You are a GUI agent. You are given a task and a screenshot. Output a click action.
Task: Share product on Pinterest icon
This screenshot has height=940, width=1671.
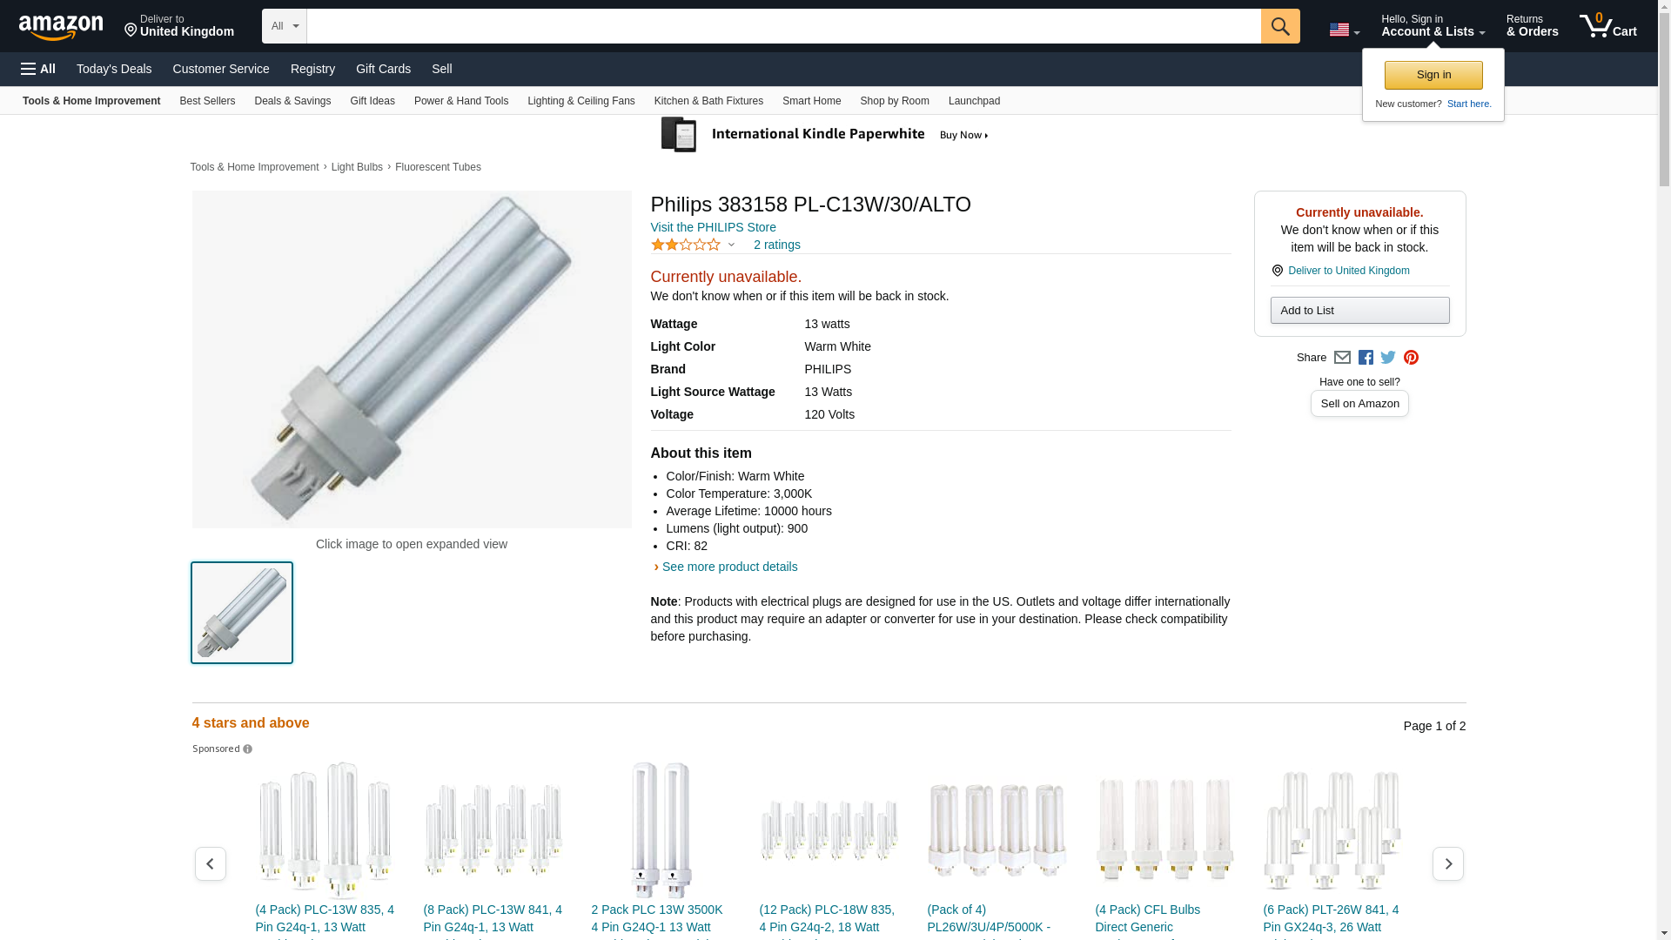point(1411,358)
